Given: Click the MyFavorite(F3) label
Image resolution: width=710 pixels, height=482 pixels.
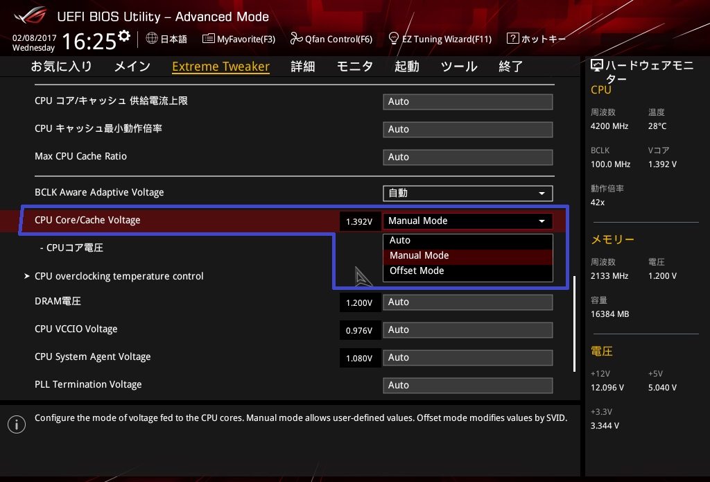Looking at the screenshot, I should coord(246,39).
